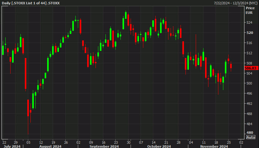Select the last red candlestick near 506
The height and width of the screenshot is (148, 259).
click(x=231, y=66)
